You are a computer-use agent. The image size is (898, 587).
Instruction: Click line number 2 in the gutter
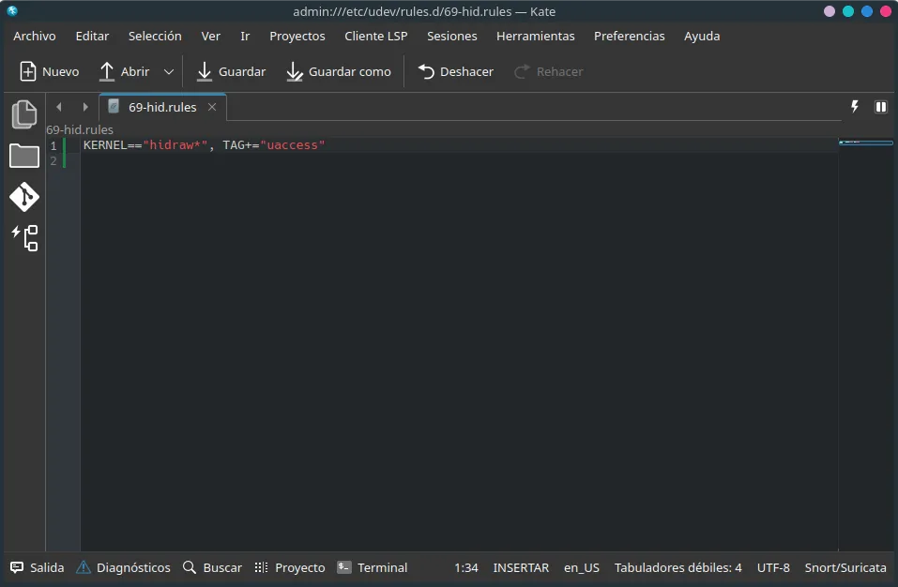(53, 160)
